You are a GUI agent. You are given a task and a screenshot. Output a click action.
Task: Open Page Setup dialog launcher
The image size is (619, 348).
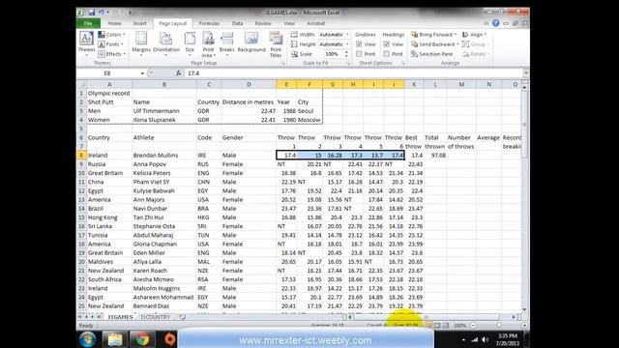(x=283, y=63)
